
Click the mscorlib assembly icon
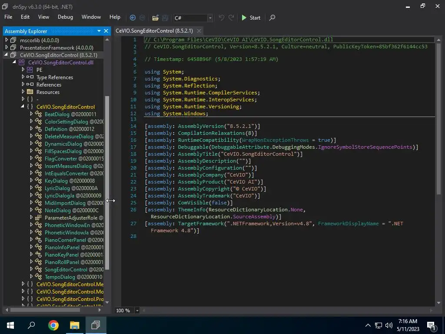[13, 40]
